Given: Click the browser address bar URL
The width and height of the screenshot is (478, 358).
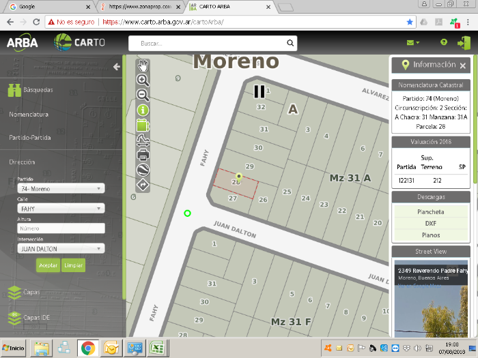Looking at the screenshot, I should coord(163,22).
